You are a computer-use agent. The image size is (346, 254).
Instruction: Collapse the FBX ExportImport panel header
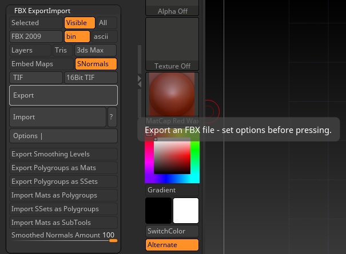tap(42, 11)
